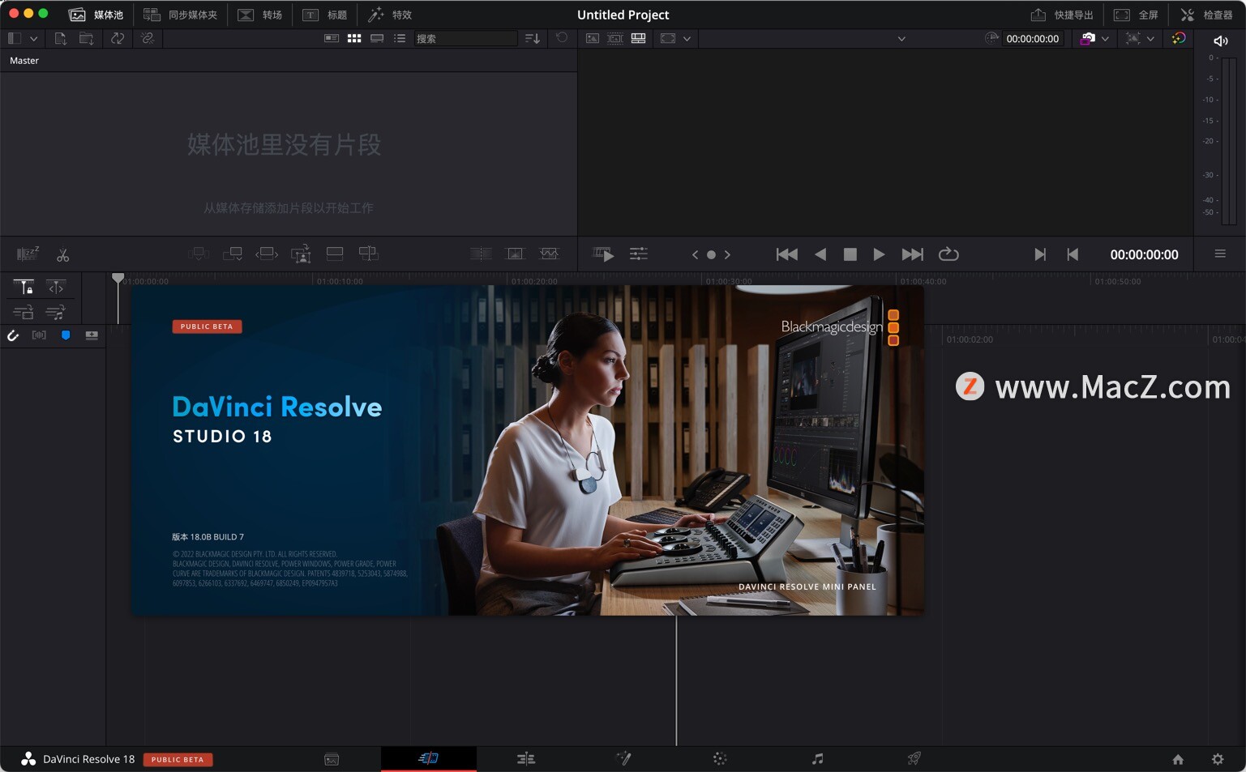Open the 标题 titles tab
This screenshot has height=772, width=1246.
click(x=324, y=15)
